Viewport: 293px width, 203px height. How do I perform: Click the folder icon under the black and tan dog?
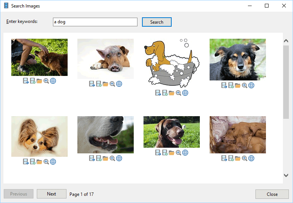pos(238,85)
